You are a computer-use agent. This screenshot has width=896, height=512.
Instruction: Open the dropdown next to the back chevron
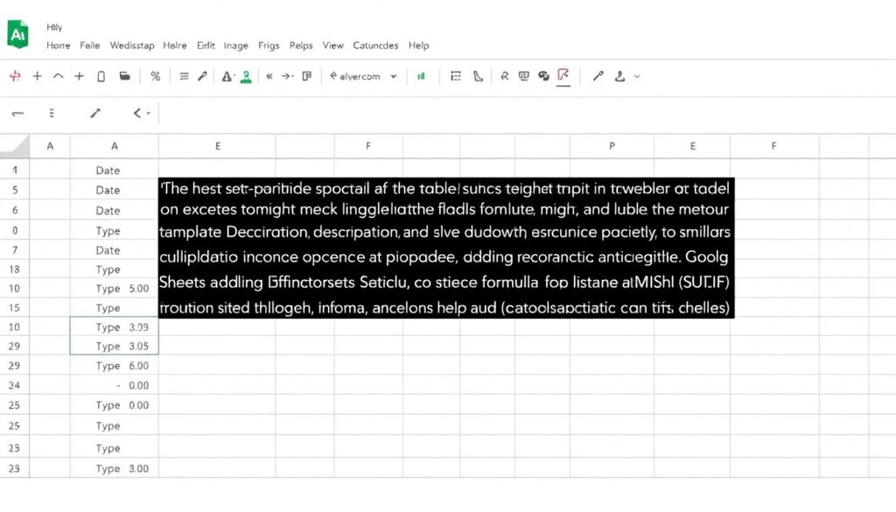pos(149,113)
